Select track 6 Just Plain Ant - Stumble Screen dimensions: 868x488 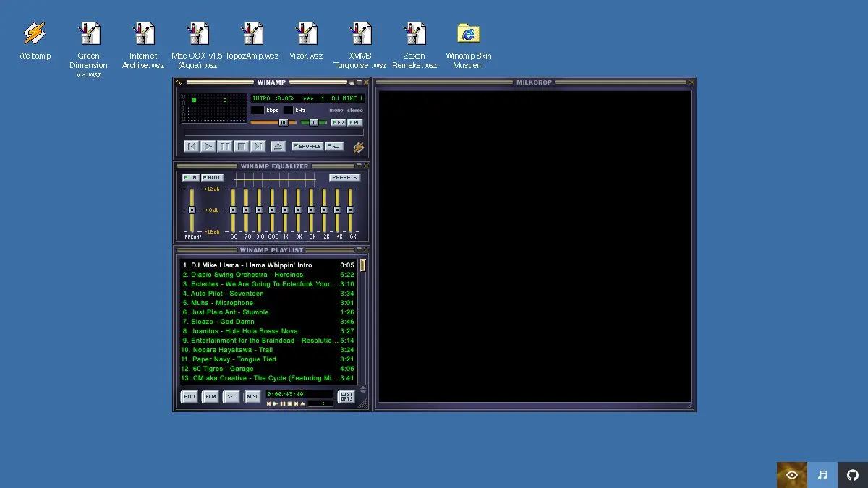pyautogui.click(x=268, y=312)
